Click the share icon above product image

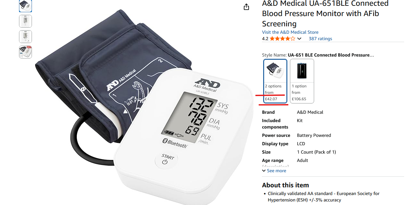click(x=246, y=7)
